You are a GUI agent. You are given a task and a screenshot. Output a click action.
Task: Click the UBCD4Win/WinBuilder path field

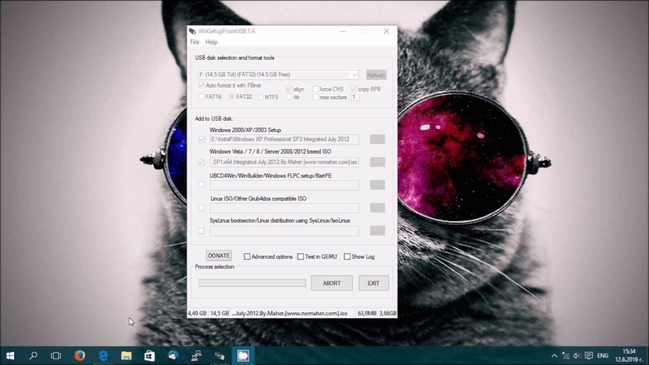click(x=284, y=185)
